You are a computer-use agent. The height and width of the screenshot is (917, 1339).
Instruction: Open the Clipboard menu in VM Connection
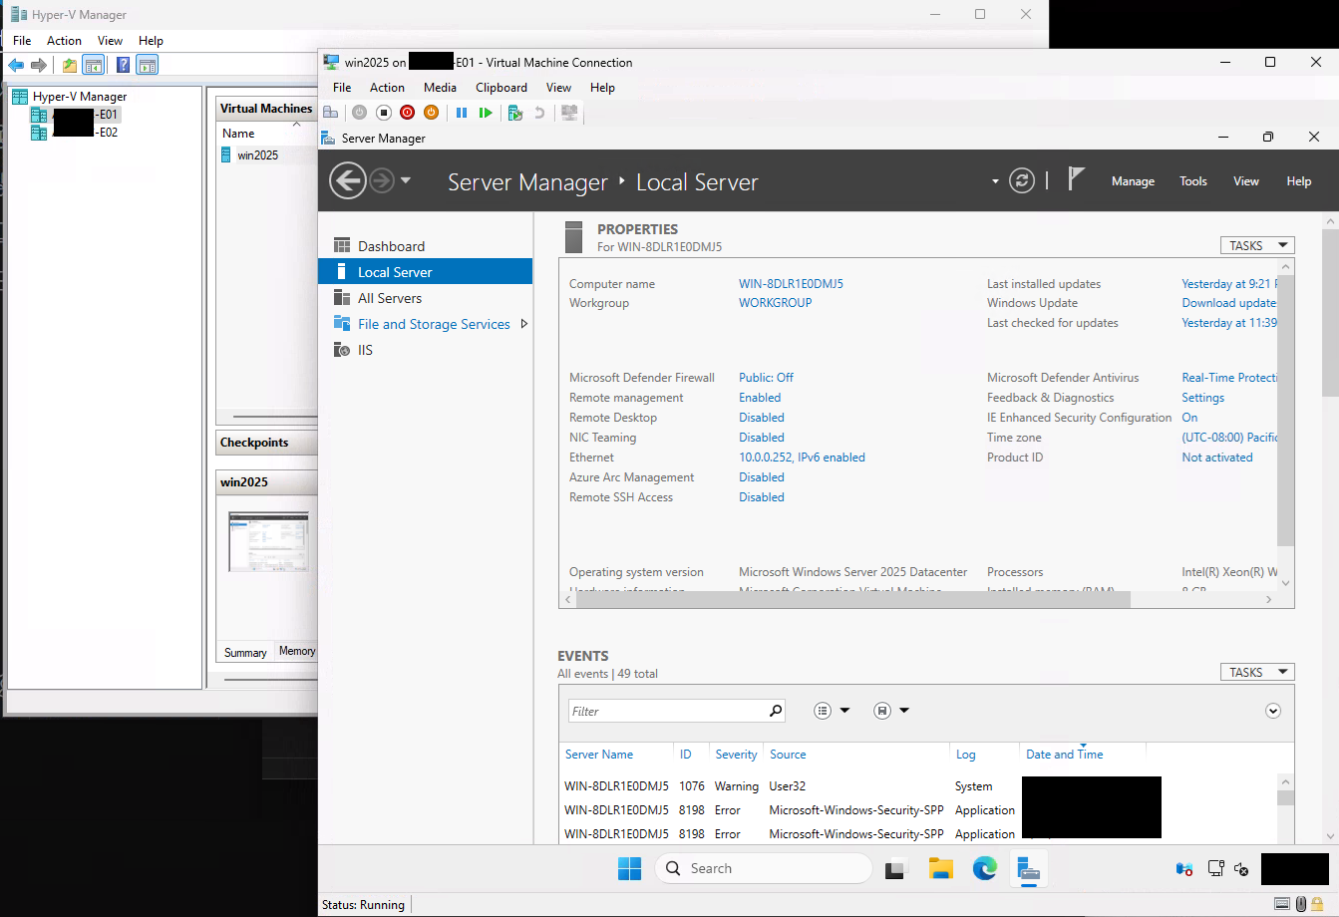point(501,88)
